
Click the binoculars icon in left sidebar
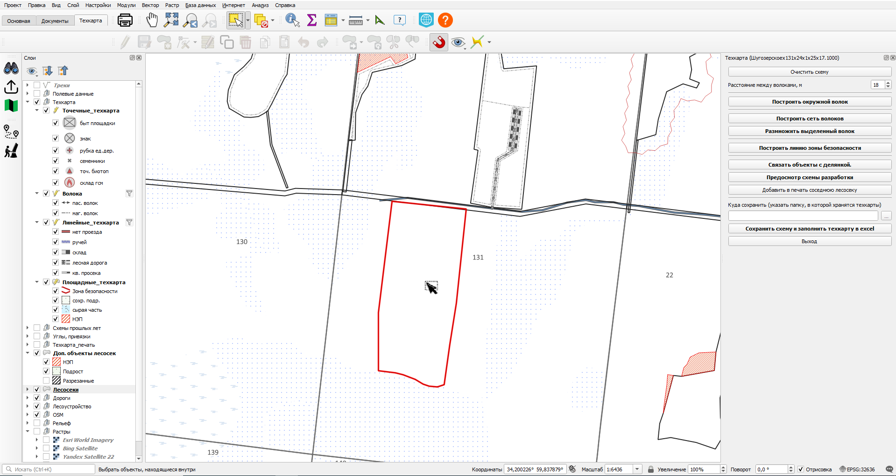click(11, 69)
